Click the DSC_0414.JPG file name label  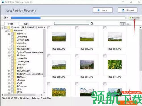pyautogui.click(x=115, y=77)
